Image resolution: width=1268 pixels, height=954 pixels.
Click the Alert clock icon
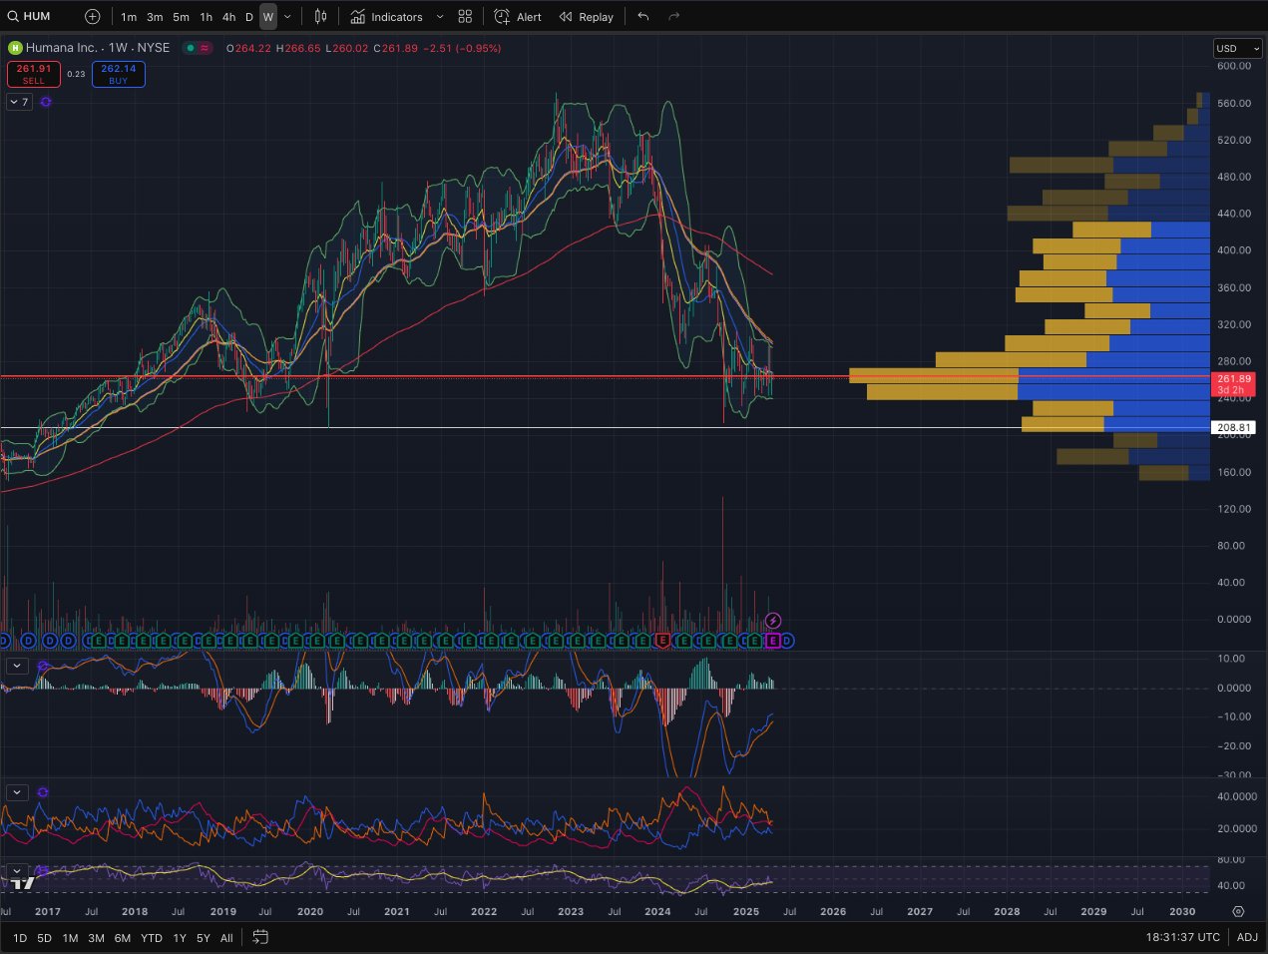(502, 17)
